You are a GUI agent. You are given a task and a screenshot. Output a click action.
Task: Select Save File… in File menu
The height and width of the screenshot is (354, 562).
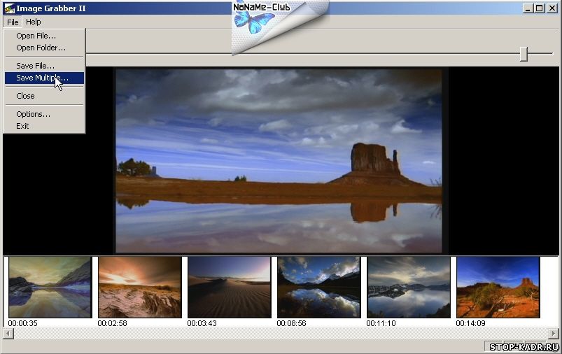(x=45, y=66)
